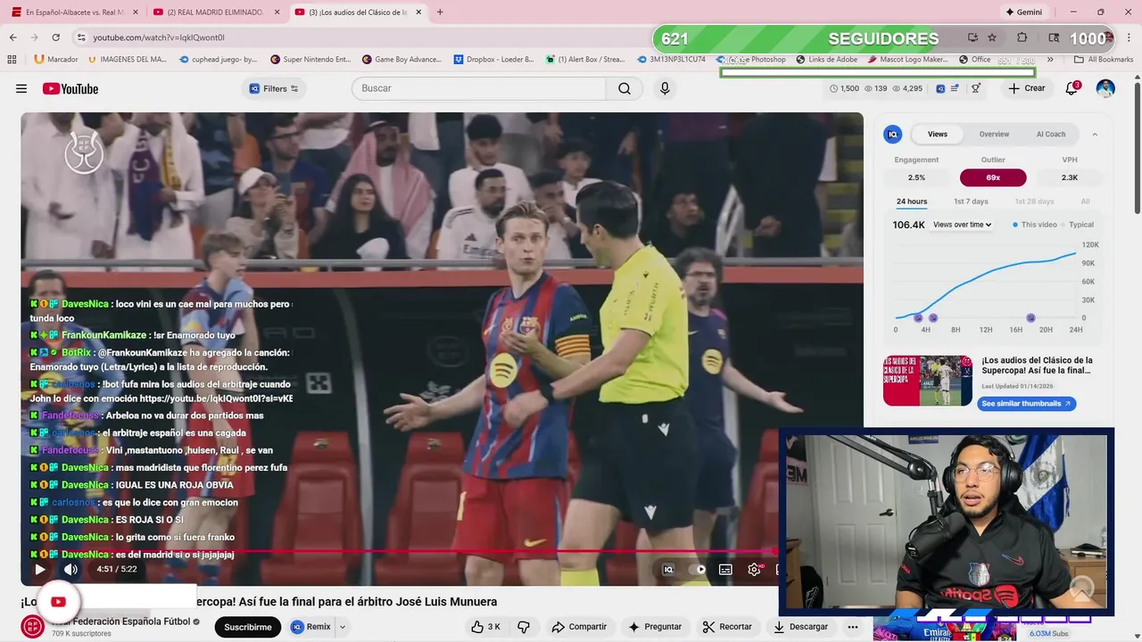The height and width of the screenshot is (642, 1142).
Task: Click the Descargar download button
Action: [801, 627]
